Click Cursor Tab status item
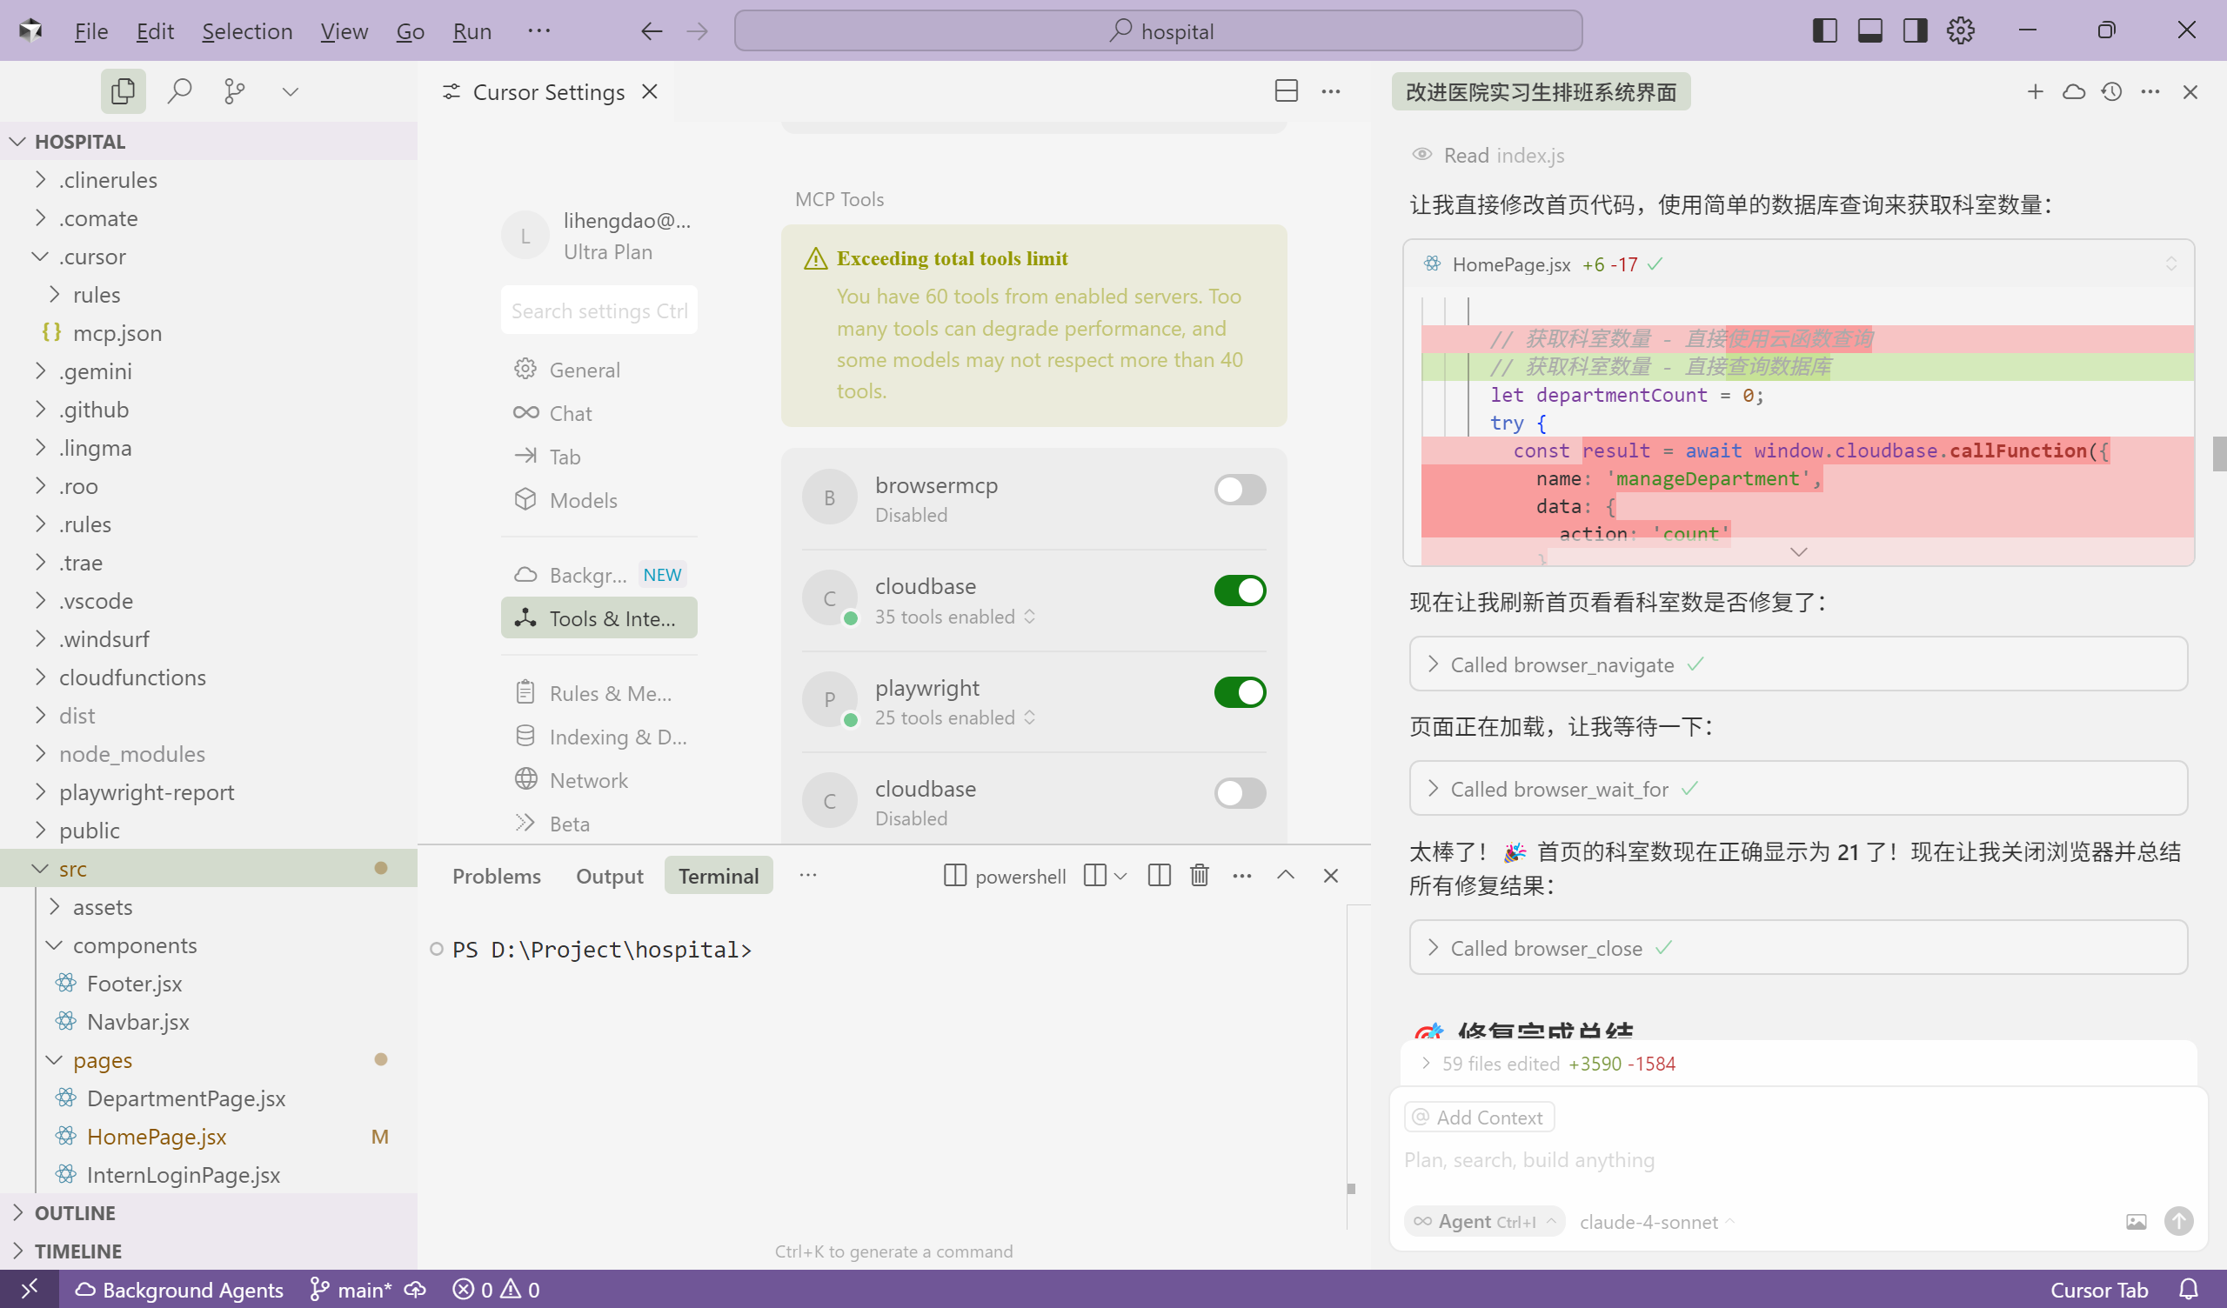 click(x=2099, y=1290)
